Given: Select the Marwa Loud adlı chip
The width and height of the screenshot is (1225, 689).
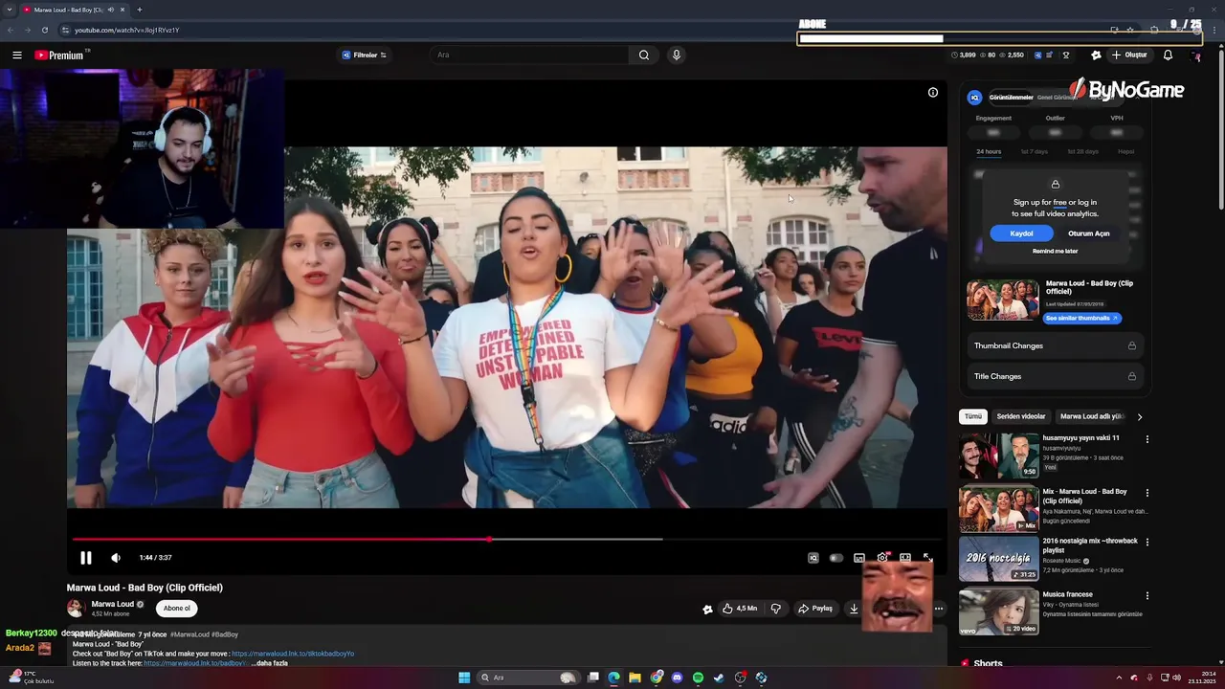Looking at the screenshot, I should pos(1092,416).
